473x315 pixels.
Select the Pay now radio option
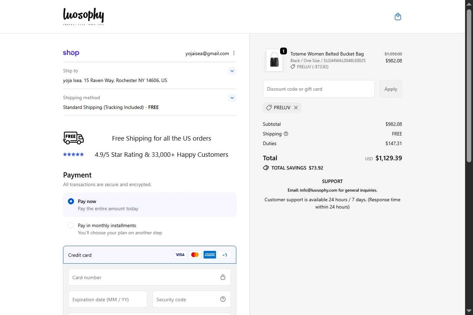click(71, 201)
